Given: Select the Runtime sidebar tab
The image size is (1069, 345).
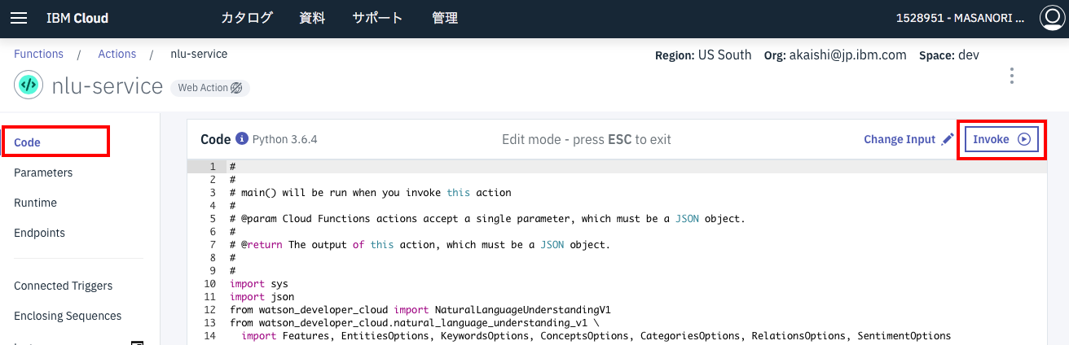Looking at the screenshot, I should 35,203.
